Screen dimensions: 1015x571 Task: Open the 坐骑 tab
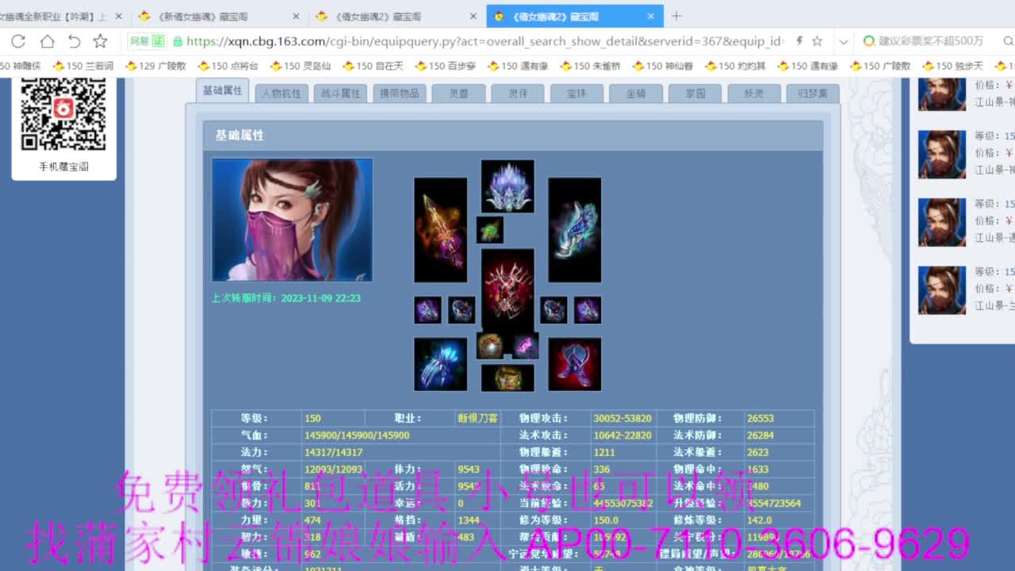636,93
